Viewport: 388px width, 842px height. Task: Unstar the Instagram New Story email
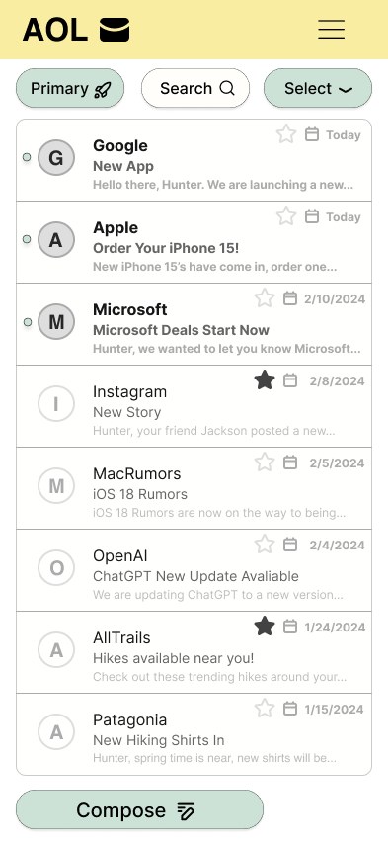264,380
